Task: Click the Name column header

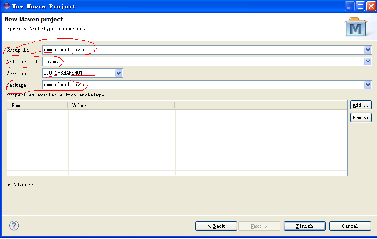Action: pos(37,106)
